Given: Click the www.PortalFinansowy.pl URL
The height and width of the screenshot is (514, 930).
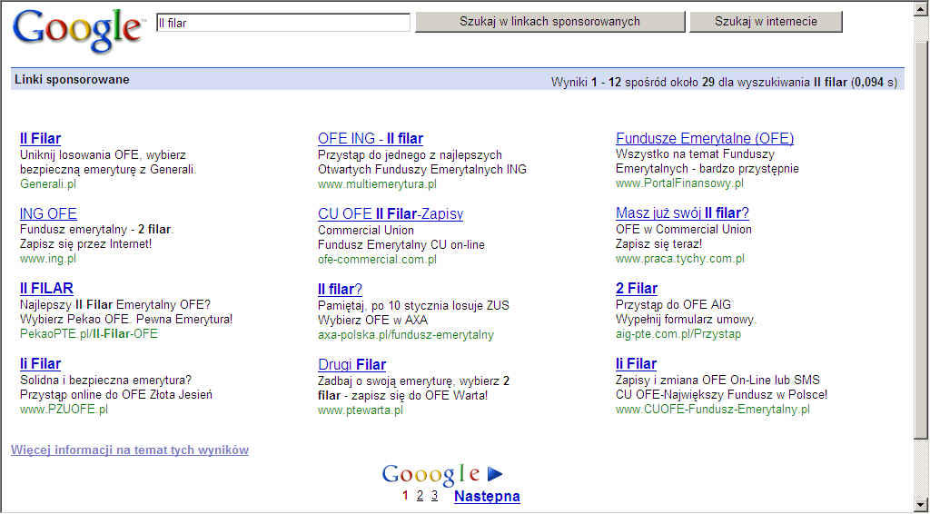Looking at the screenshot, I should pos(679,183).
